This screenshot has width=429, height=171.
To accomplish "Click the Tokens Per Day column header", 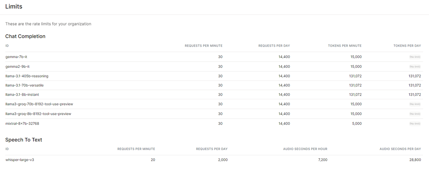I will (x=407, y=46).
